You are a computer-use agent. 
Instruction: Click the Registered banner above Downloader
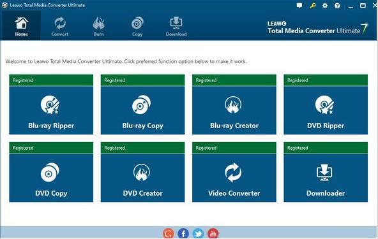[326, 148]
